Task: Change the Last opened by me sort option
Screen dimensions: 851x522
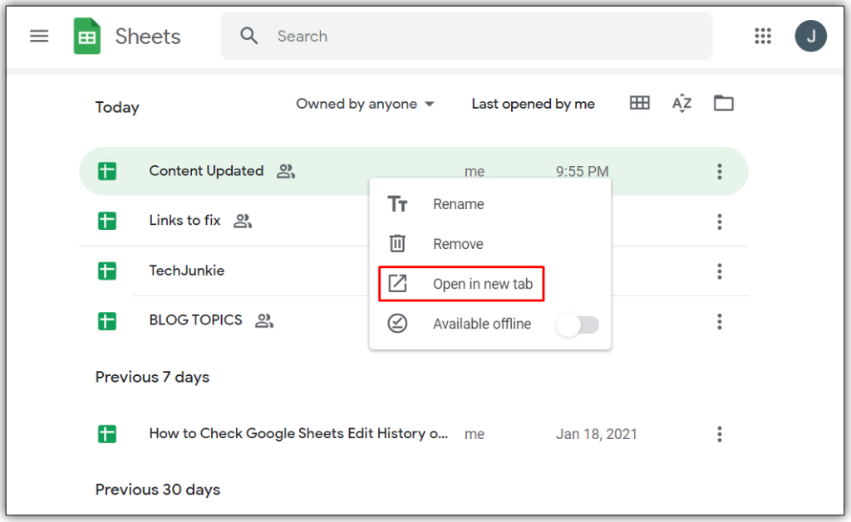Action: (533, 103)
